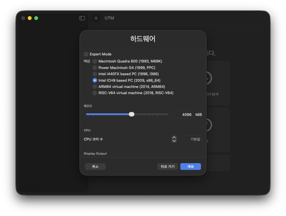Minimize the window with the yellow button
The image size is (286, 216).
pos(30,18)
